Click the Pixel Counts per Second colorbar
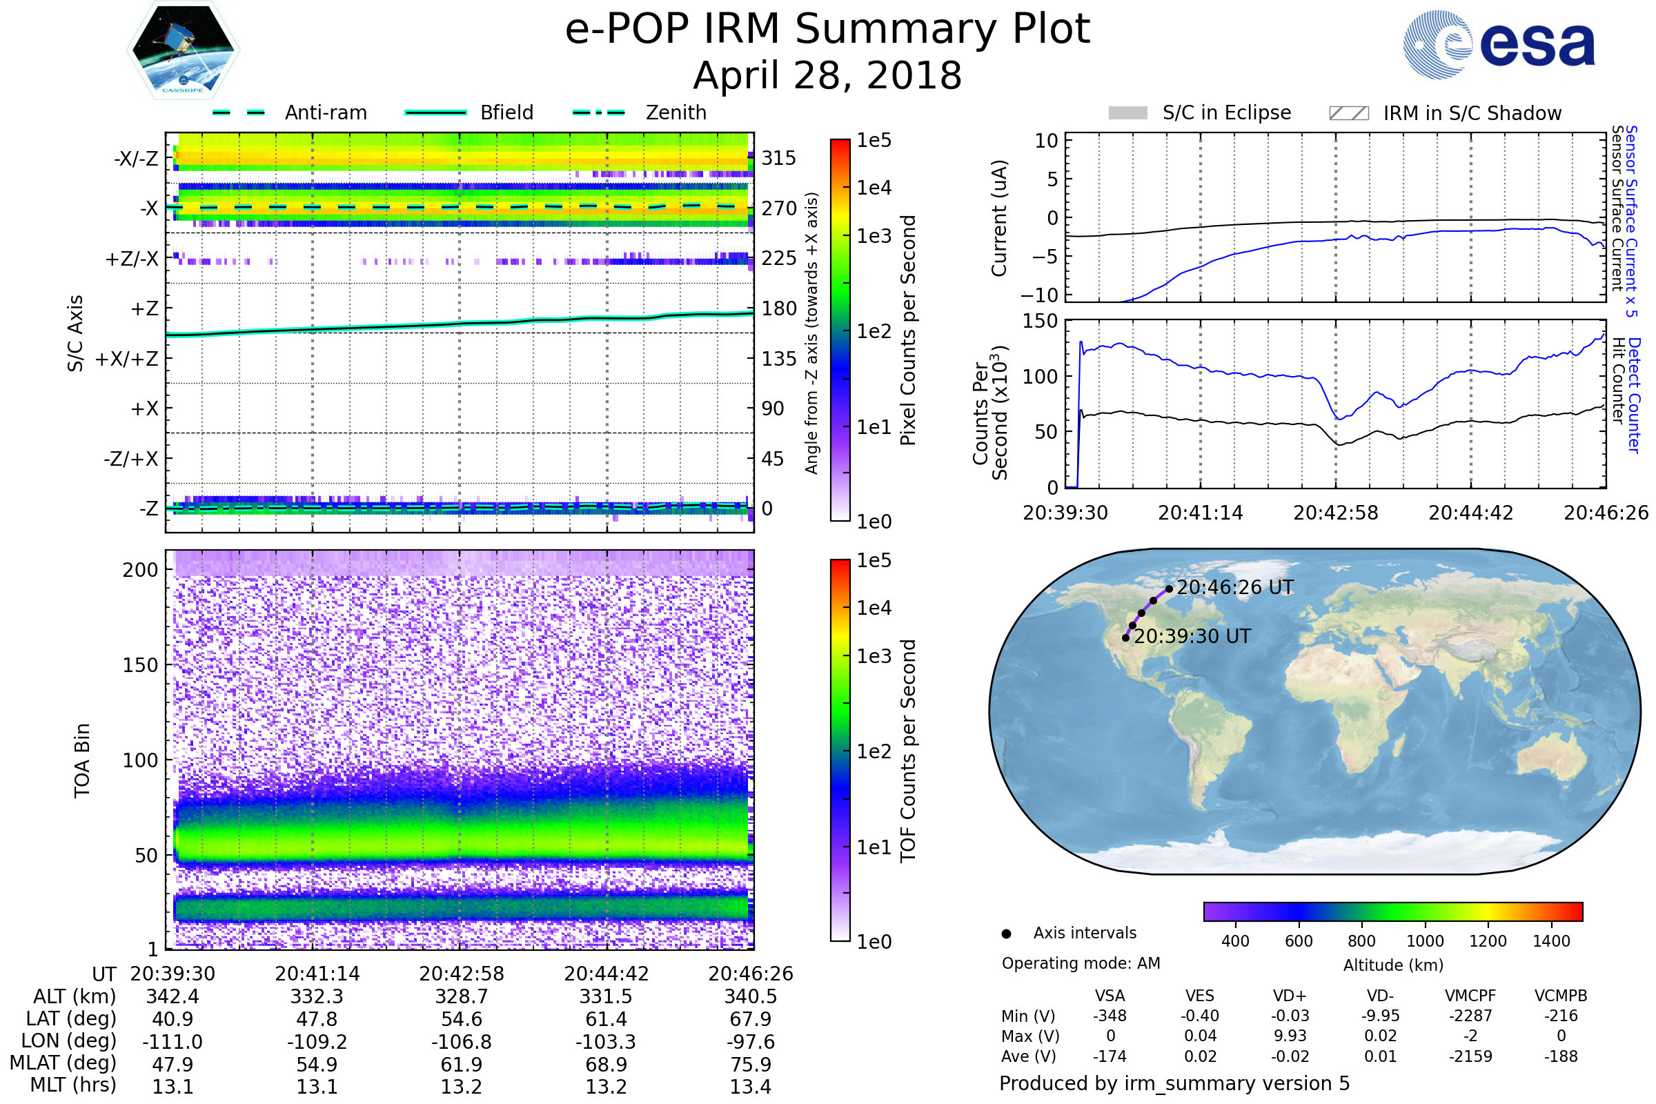Screen dimensions: 1656x1104 click(x=840, y=330)
